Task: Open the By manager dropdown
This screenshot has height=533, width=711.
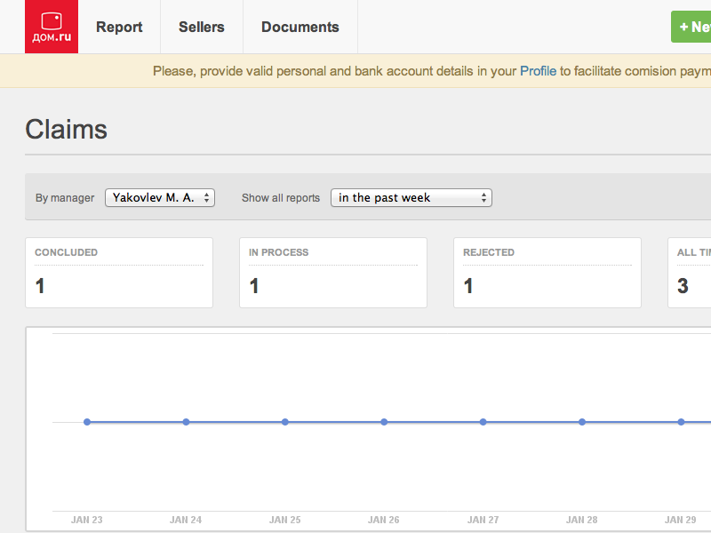Action: tap(160, 197)
